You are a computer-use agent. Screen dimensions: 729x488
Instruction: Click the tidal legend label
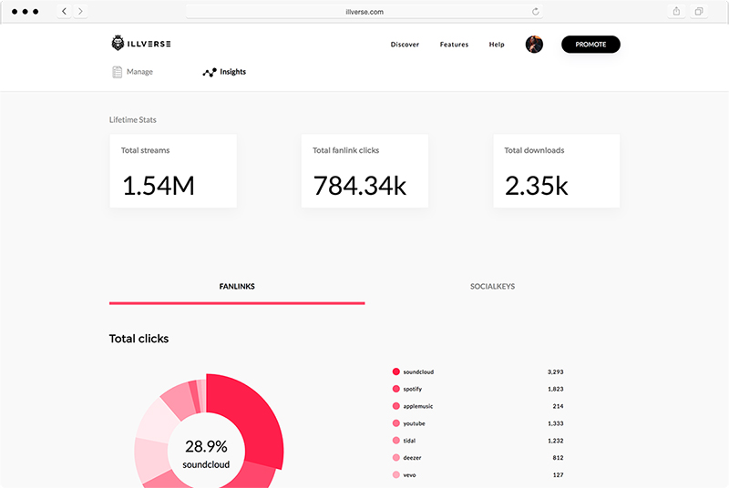click(409, 441)
